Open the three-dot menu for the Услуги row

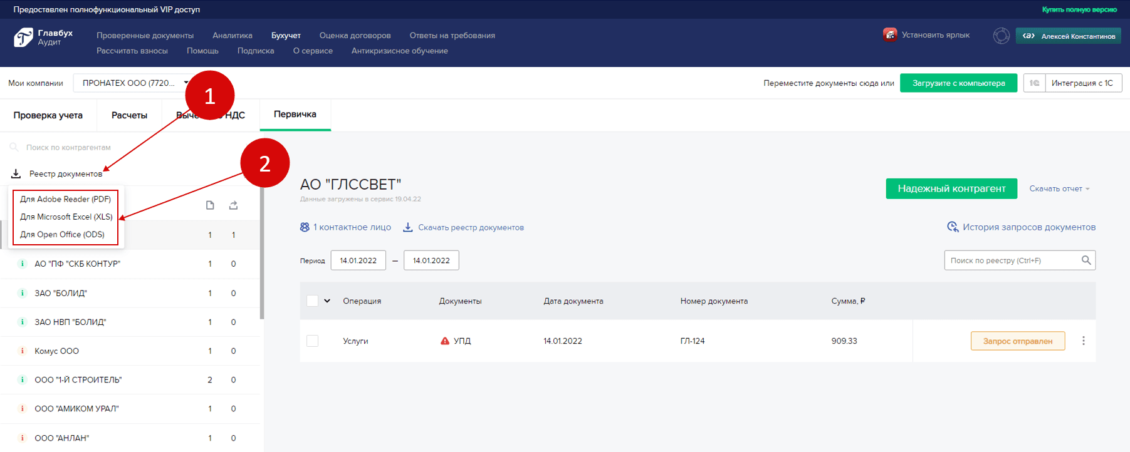[x=1083, y=341]
